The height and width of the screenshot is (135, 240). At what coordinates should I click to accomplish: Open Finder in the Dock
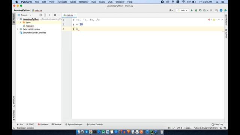(x=78, y=132)
